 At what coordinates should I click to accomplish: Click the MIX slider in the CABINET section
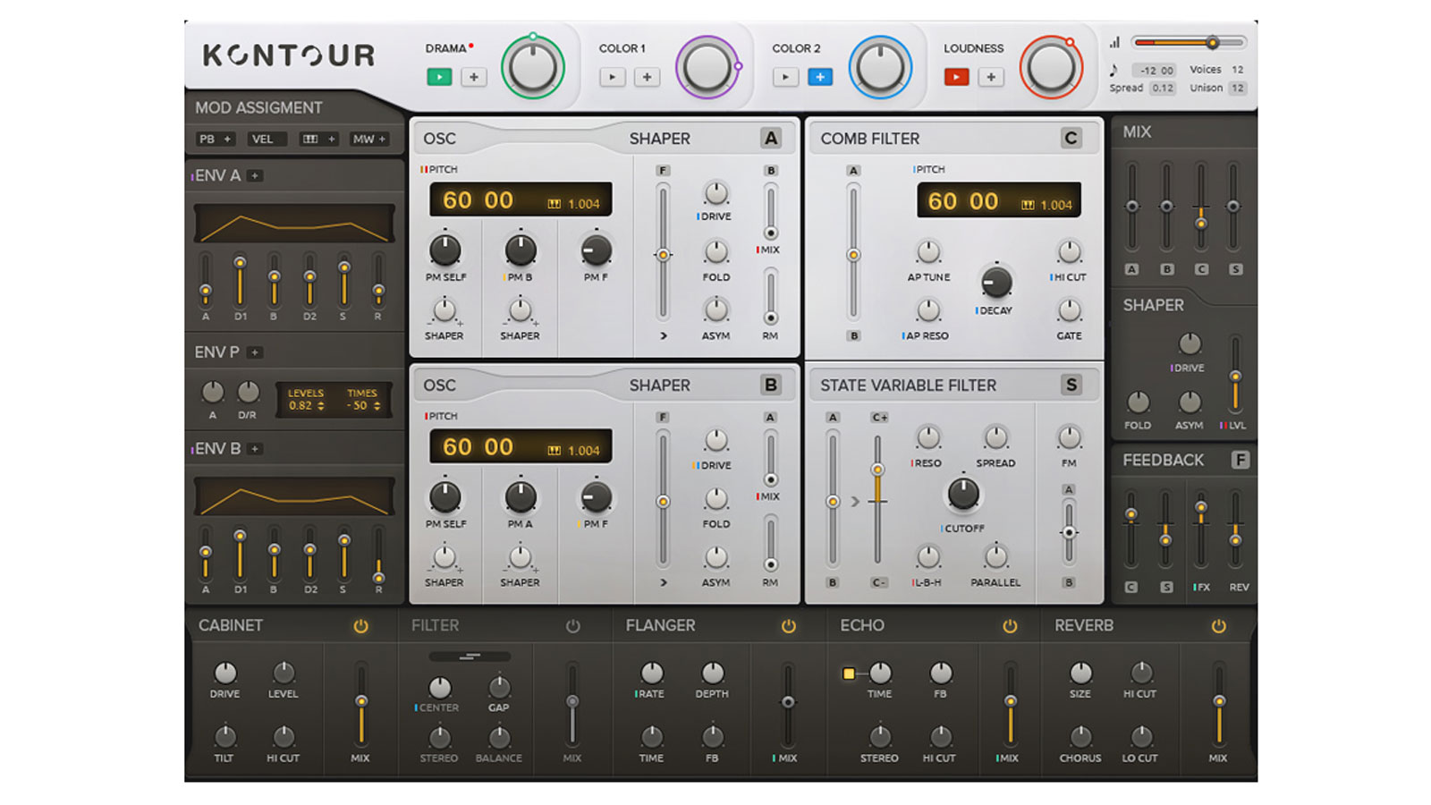[361, 702]
